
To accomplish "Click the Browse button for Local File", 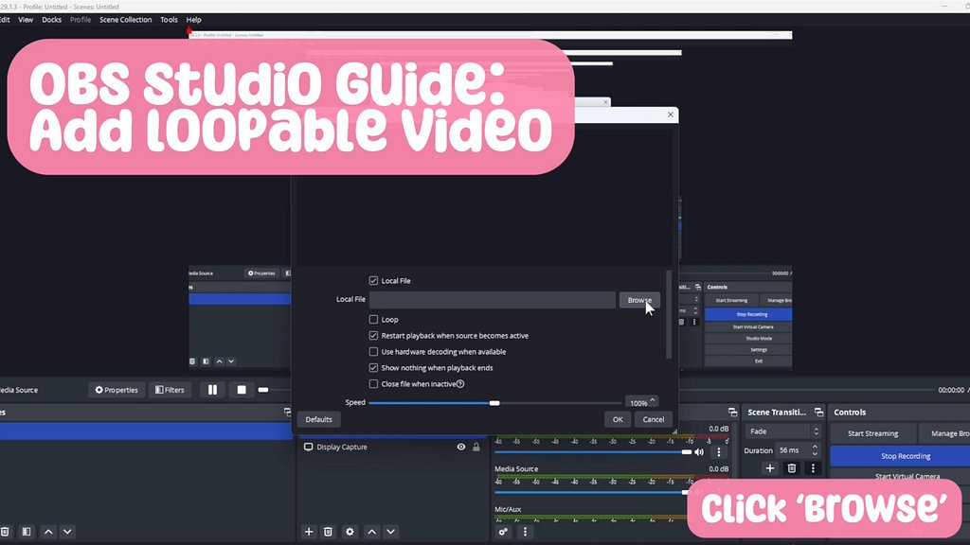I will 639,300.
